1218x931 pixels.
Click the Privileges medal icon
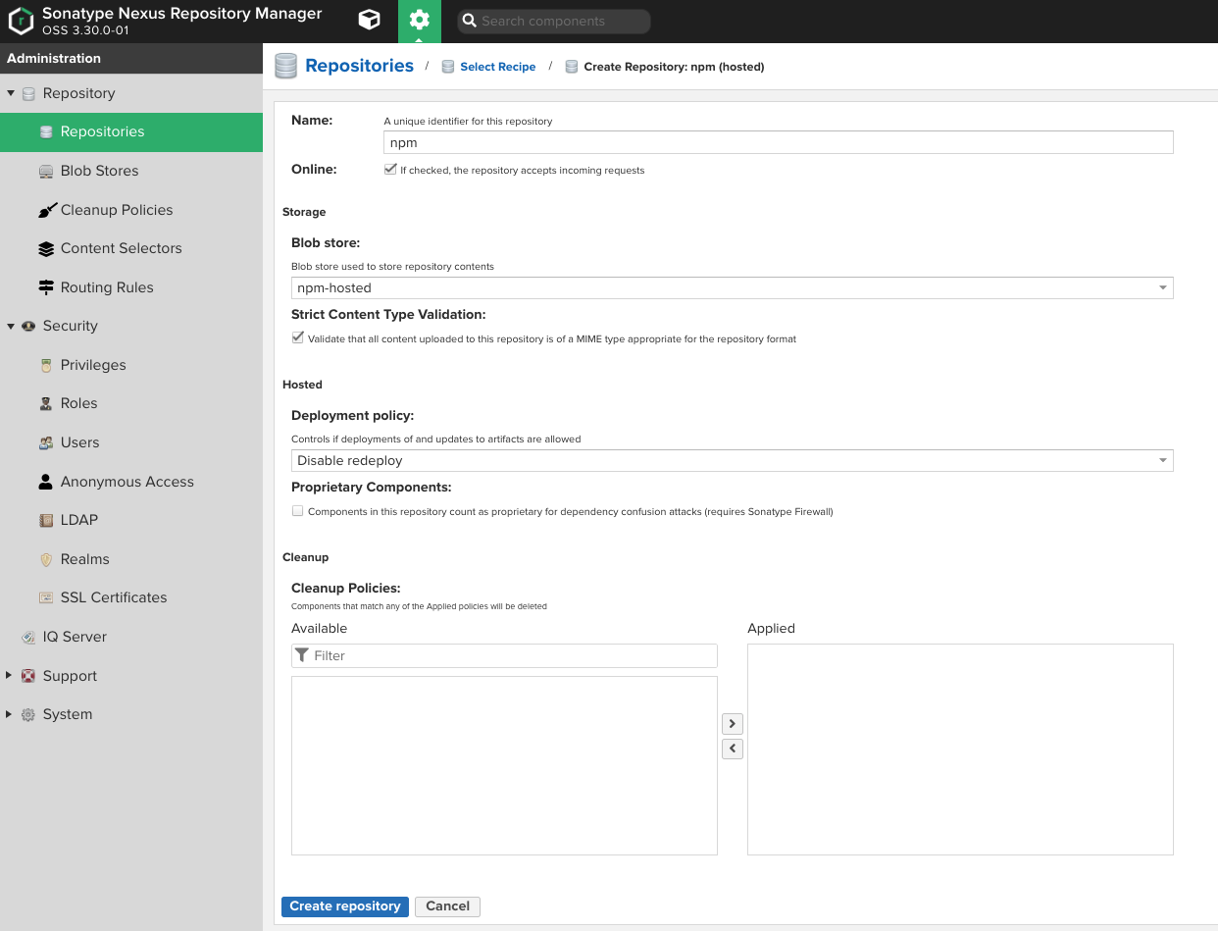click(x=46, y=365)
